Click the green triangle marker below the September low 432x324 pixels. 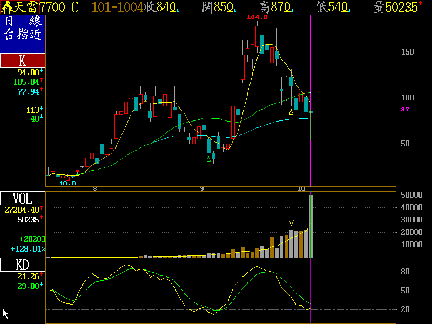(209, 159)
